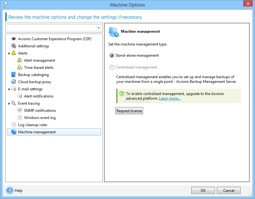Select Centralized management radio button
The height and width of the screenshot is (199, 255).
[x=112, y=67]
